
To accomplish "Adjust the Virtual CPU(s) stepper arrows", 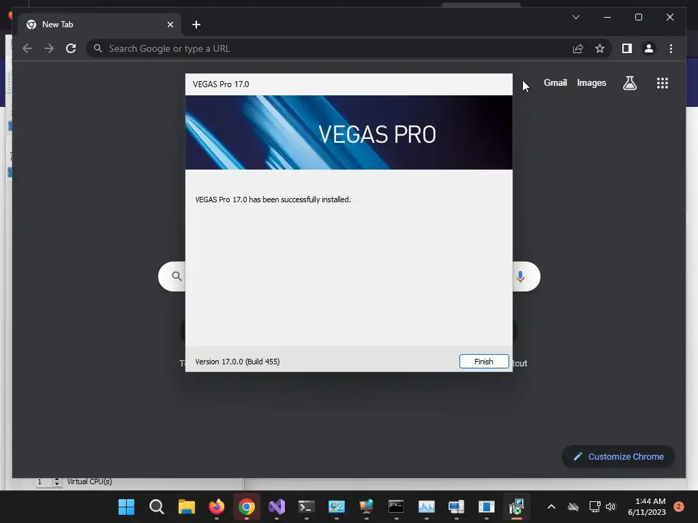I will 57,481.
